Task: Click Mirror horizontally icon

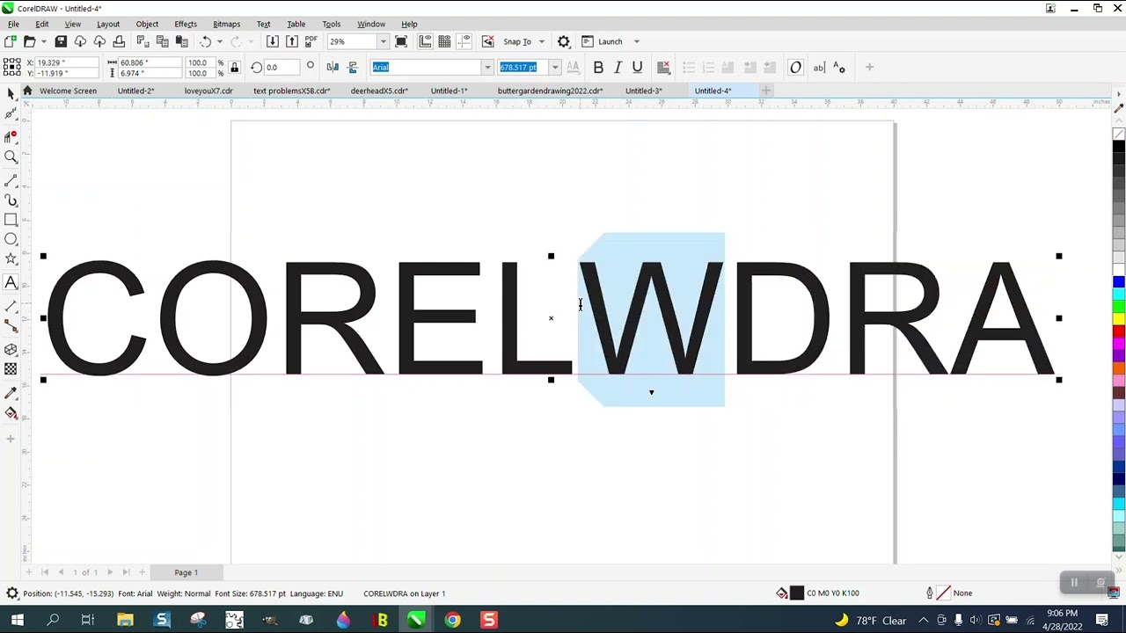Action: [333, 67]
